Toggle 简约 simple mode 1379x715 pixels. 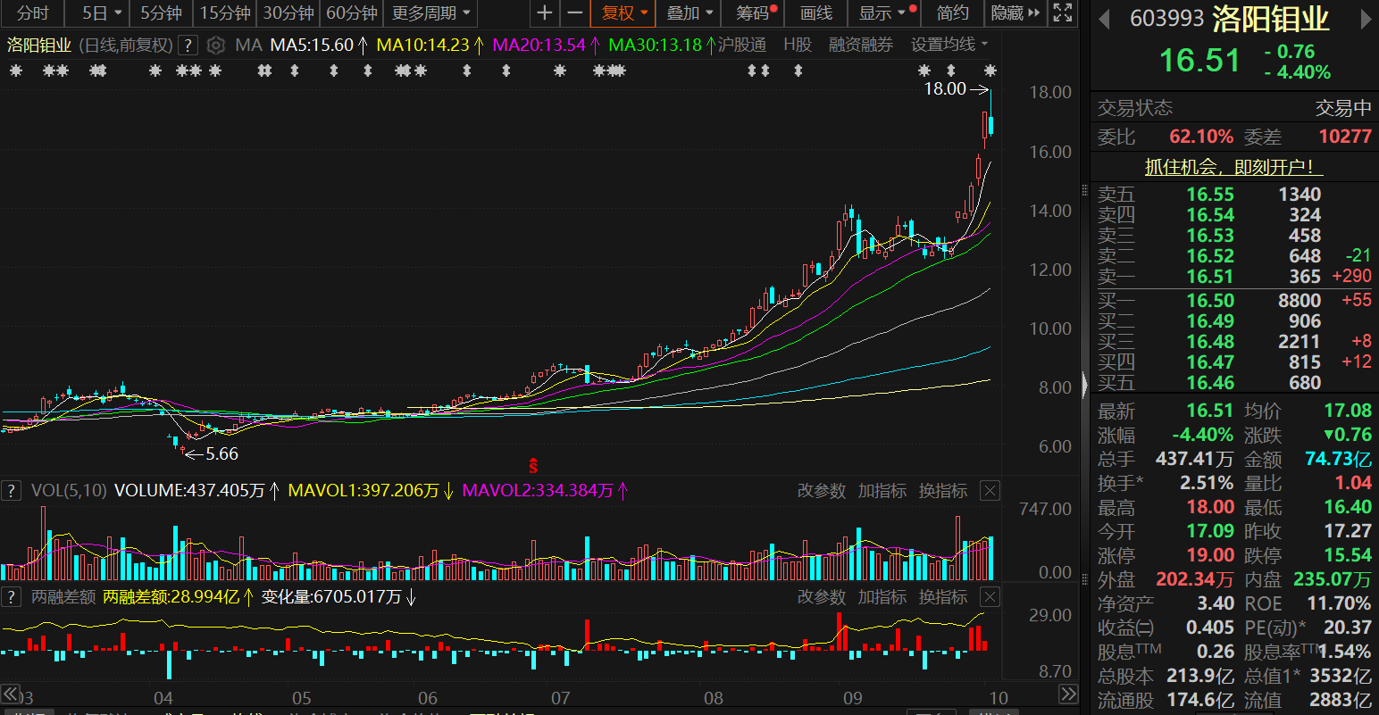pyautogui.click(x=952, y=13)
